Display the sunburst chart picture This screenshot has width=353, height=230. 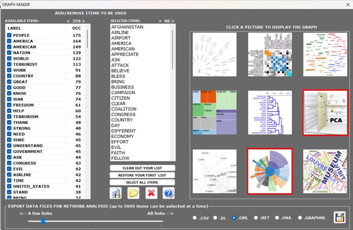tap(270, 171)
